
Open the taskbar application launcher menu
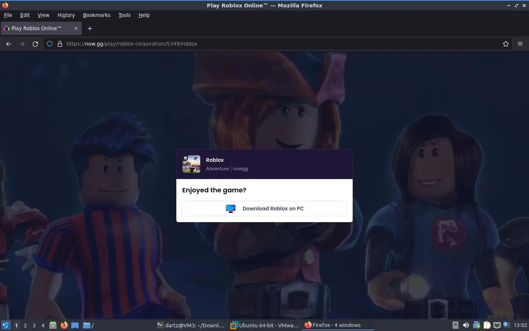(x=6, y=325)
